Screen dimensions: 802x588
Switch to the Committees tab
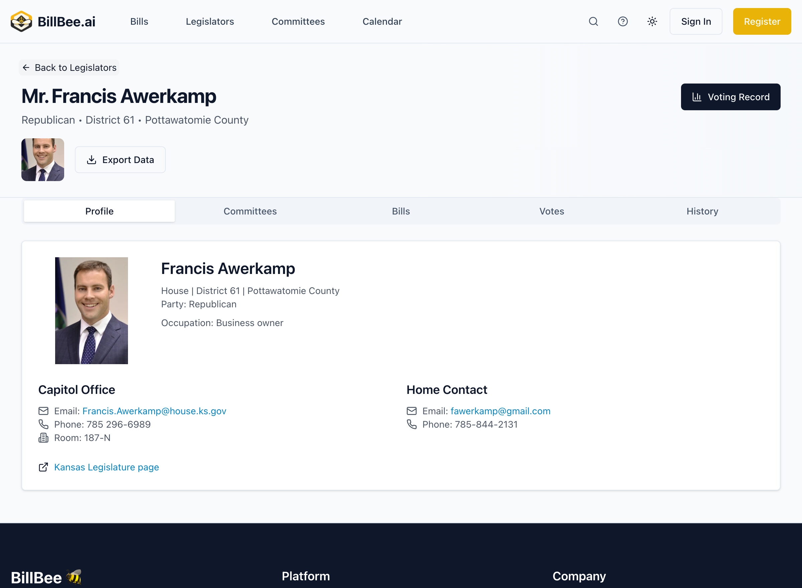[250, 211]
